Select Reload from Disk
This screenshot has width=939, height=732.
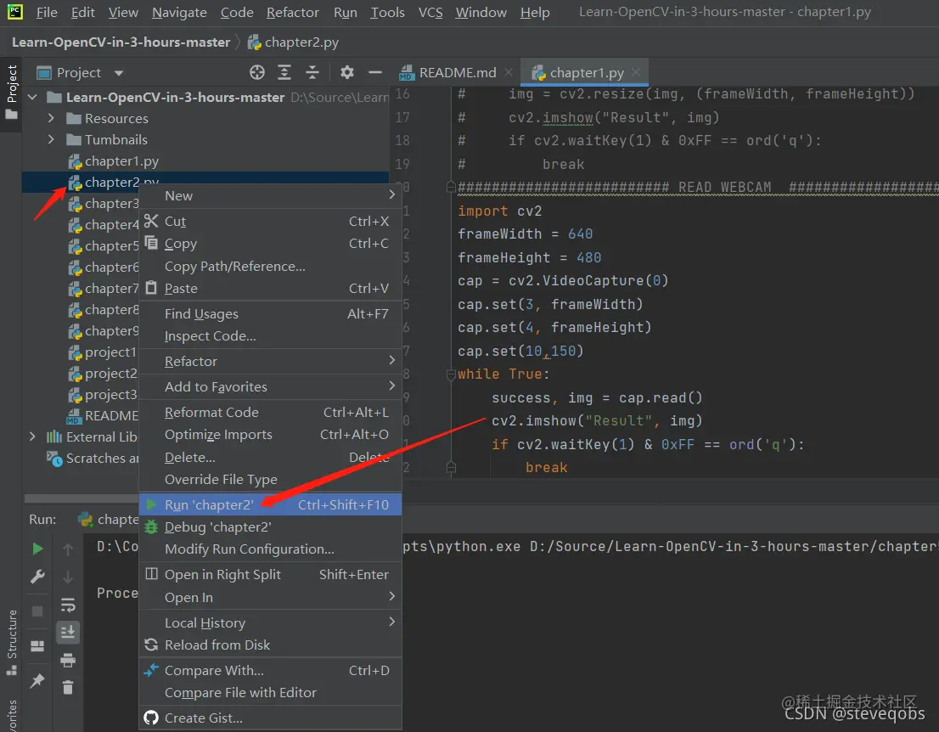(270, 645)
